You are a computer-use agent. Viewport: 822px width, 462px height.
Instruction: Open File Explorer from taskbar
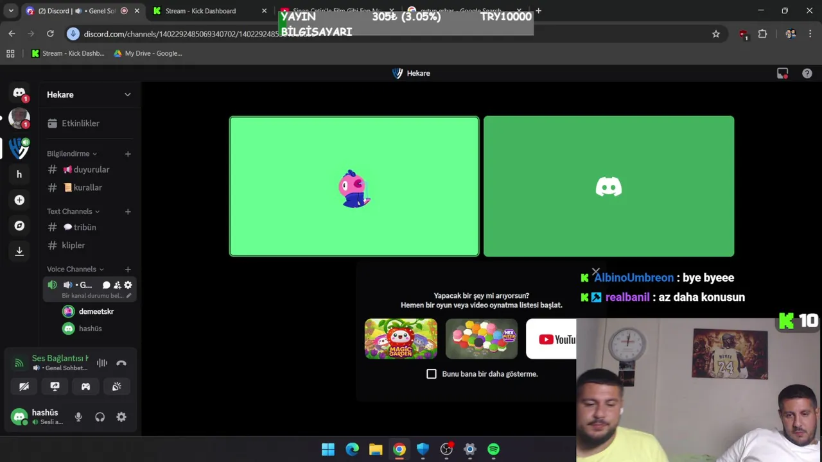click(376, 449)
